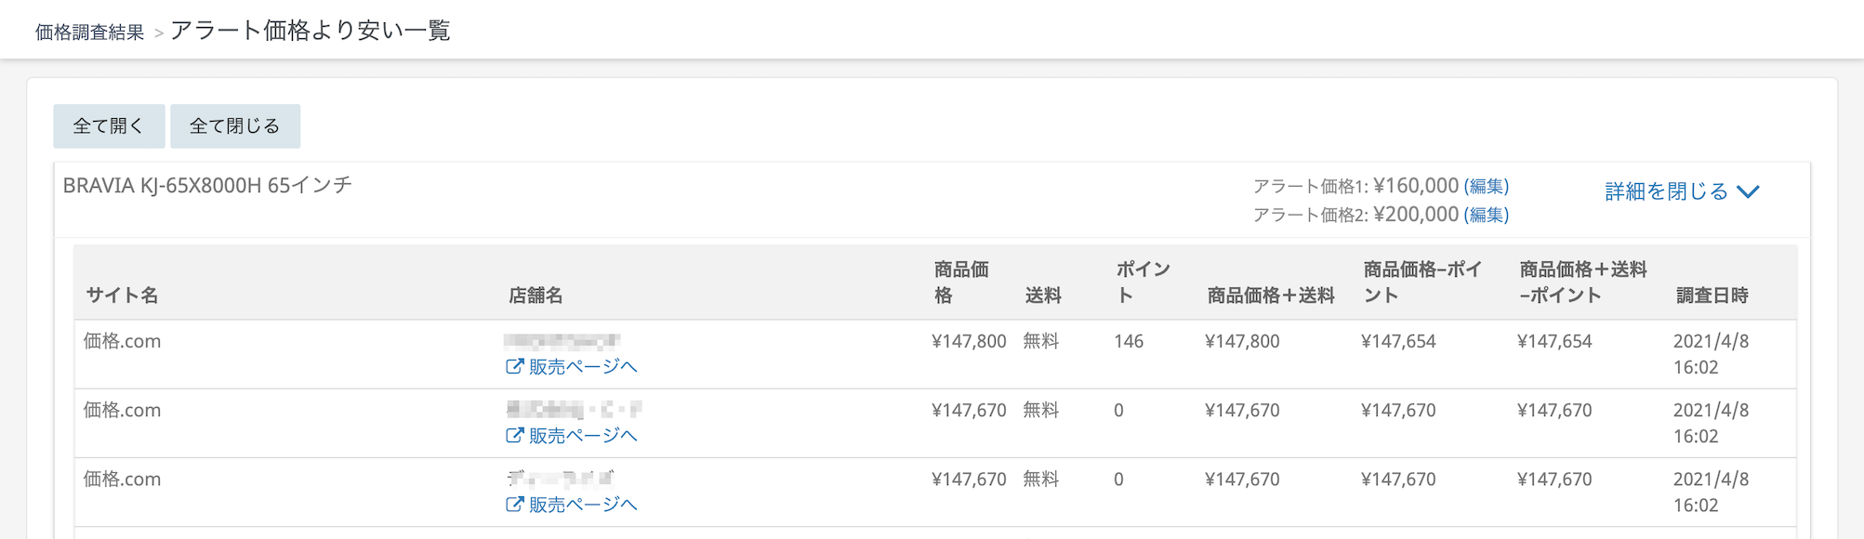Go back to 価格調査結果 breadcrumb

tap(89, 33)
